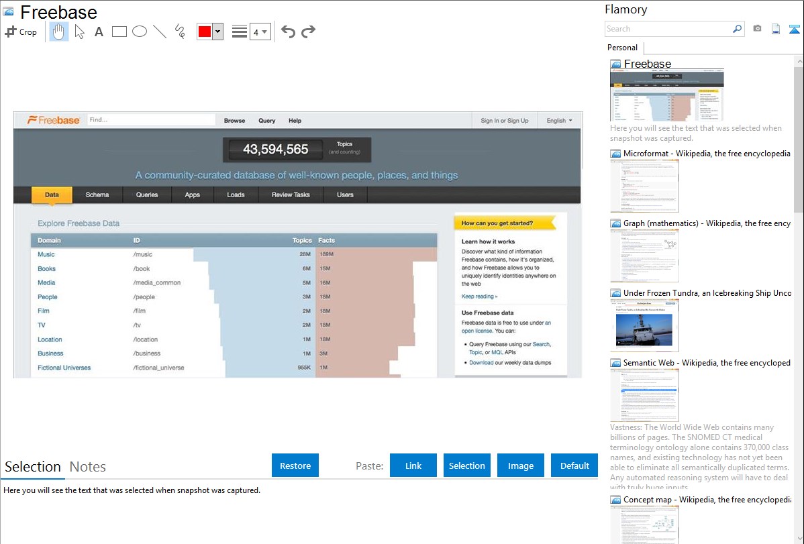Click the Keep reading link
This screenshot has height=544, width=804.
tap(479, 296)
